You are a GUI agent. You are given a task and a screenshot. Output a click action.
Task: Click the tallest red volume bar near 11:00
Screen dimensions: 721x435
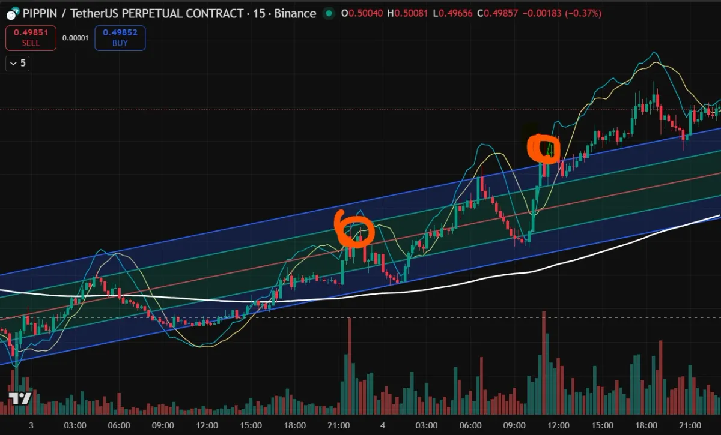tap(544, 362)
